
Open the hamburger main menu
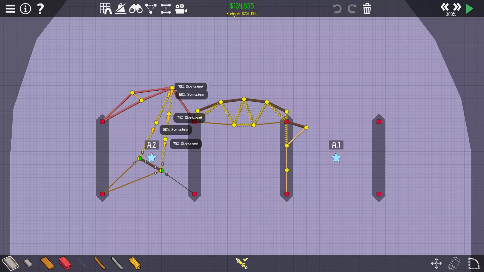pos(10,9)
